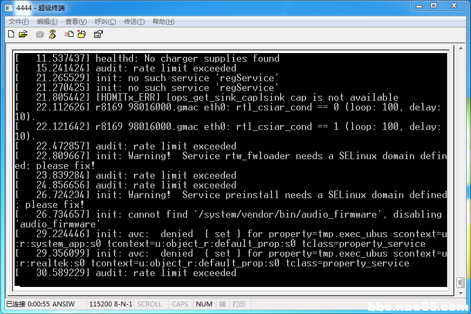The width and height of the screenshot is (471, 314).
Task: Click the 打印 print status indicator
Action: pos(239,304)
